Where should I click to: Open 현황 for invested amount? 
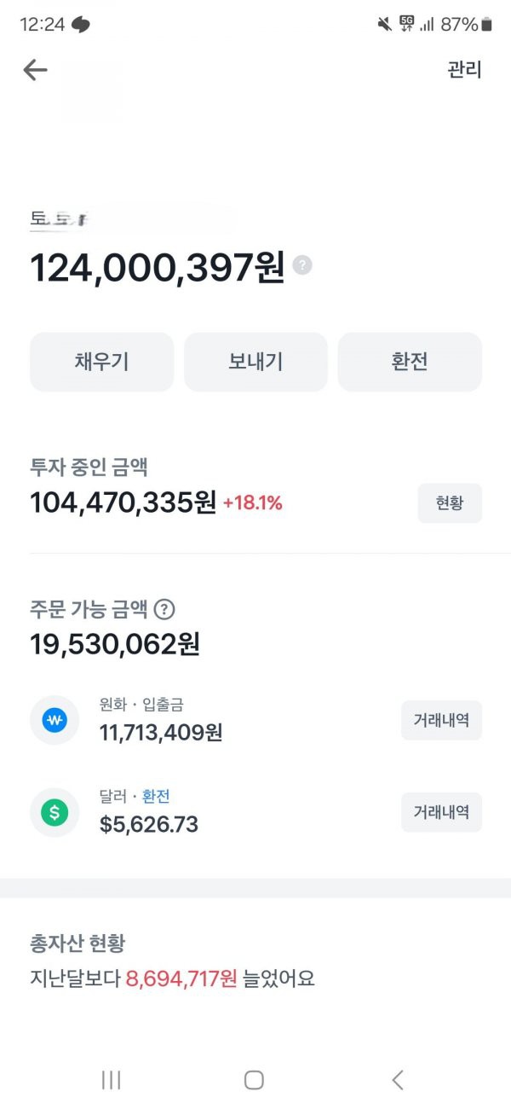coord(450,503)
